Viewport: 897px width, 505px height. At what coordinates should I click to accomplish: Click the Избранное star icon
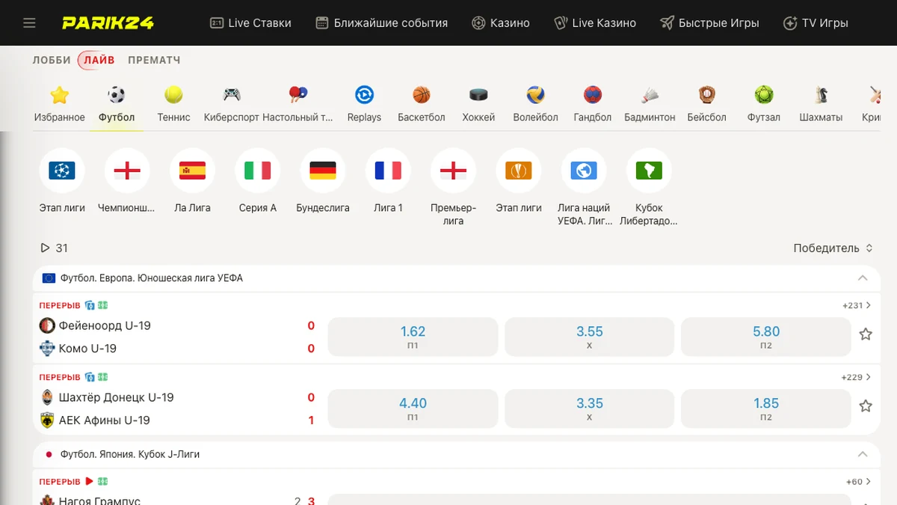(x=59, y=95)
